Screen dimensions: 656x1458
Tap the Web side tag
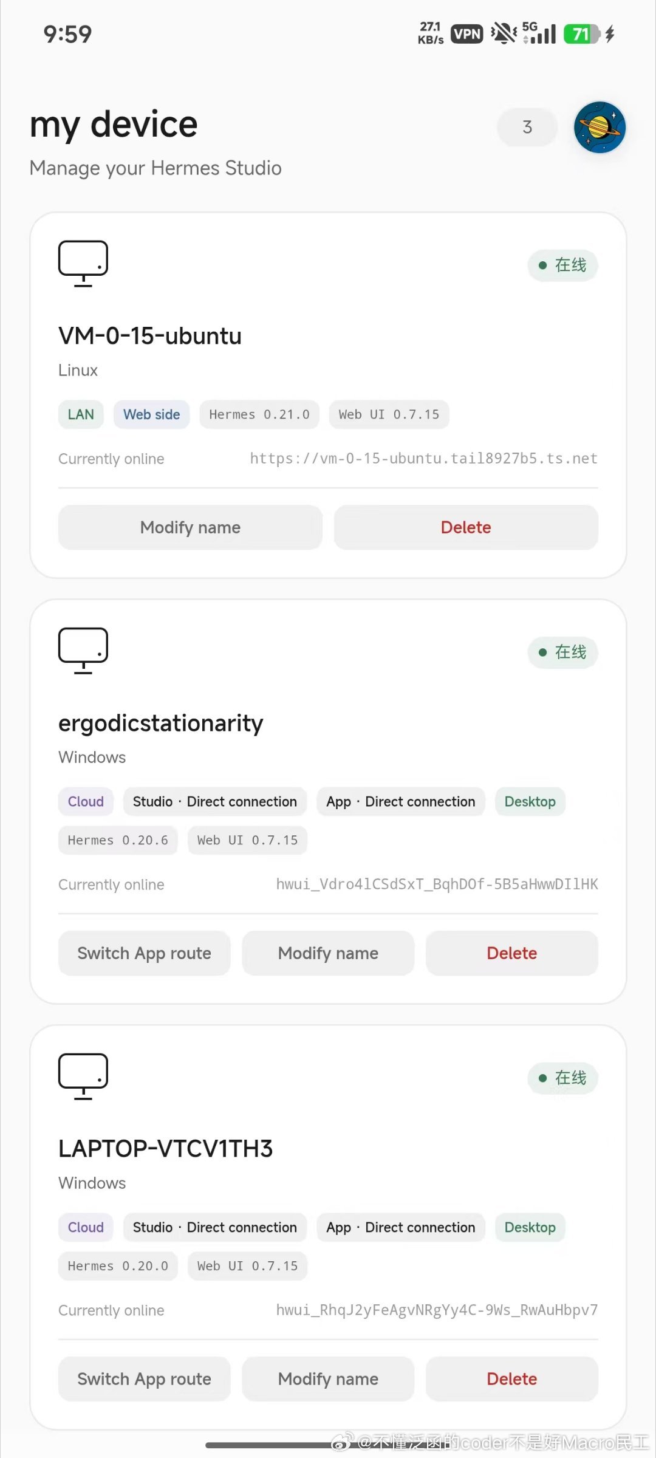click(152, 414)
